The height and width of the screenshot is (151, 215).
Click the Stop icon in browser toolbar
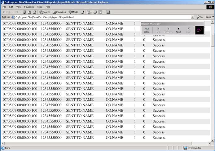pos(24,12)
